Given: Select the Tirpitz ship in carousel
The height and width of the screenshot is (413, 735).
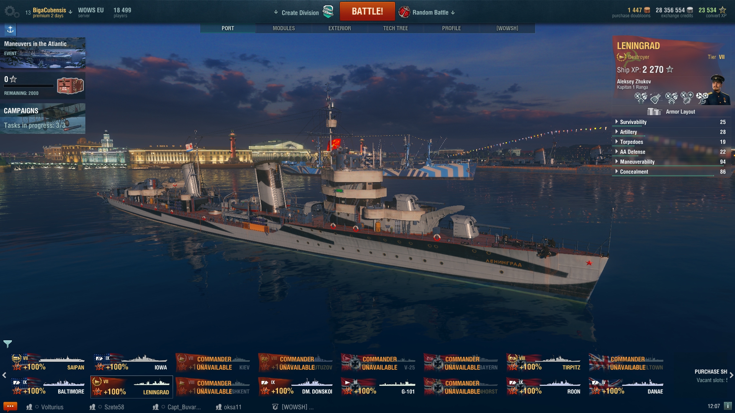Looking at the screenshot, I should pos(544,363).
